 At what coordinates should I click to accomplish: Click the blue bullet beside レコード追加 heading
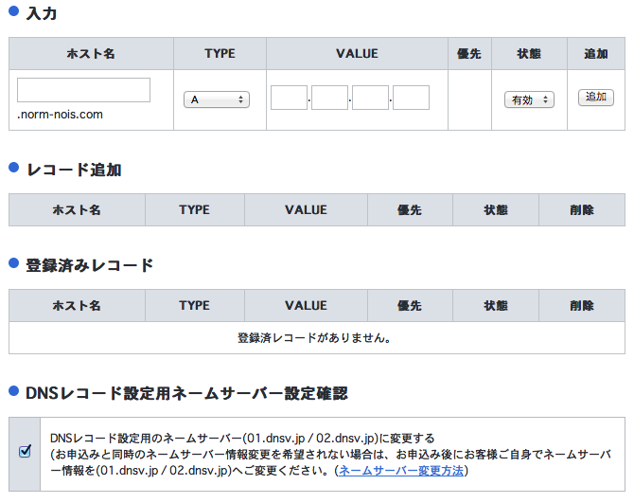point(14,169)
